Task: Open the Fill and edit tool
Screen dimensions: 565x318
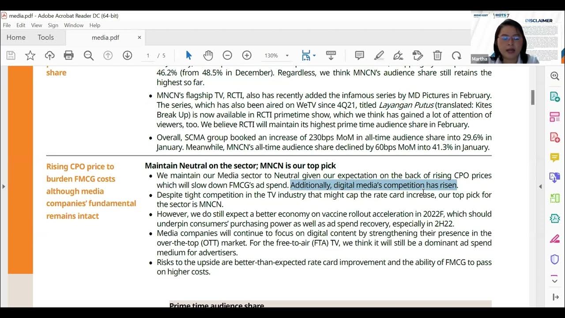Action: [x=418, y=55]
